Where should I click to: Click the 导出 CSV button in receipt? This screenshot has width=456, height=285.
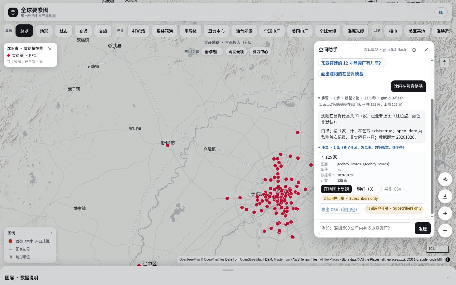click(x=393, y=189)
